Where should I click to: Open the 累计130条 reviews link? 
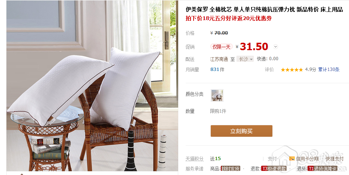[329, 69]
